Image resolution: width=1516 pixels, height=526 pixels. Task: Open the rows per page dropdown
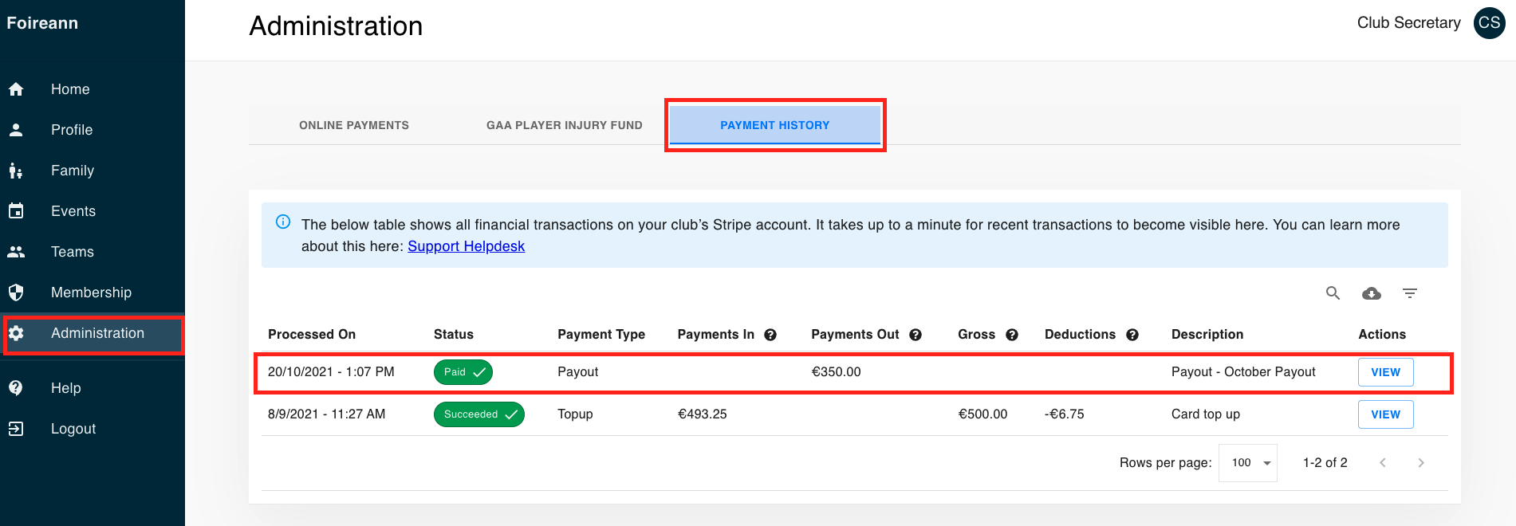(x=1248, y=463)
